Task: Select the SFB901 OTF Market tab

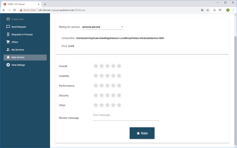Action: (21, 4)
